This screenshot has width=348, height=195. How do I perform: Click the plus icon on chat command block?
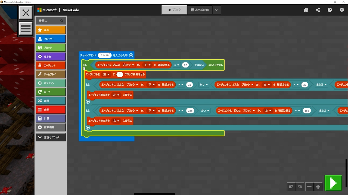click(131, 55)
